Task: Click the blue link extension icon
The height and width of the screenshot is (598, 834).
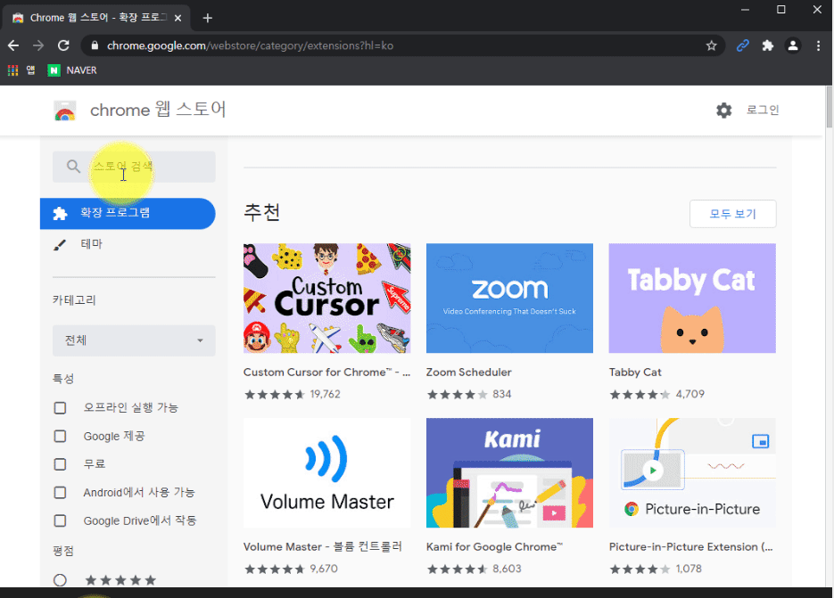Action: pos(742,45)
